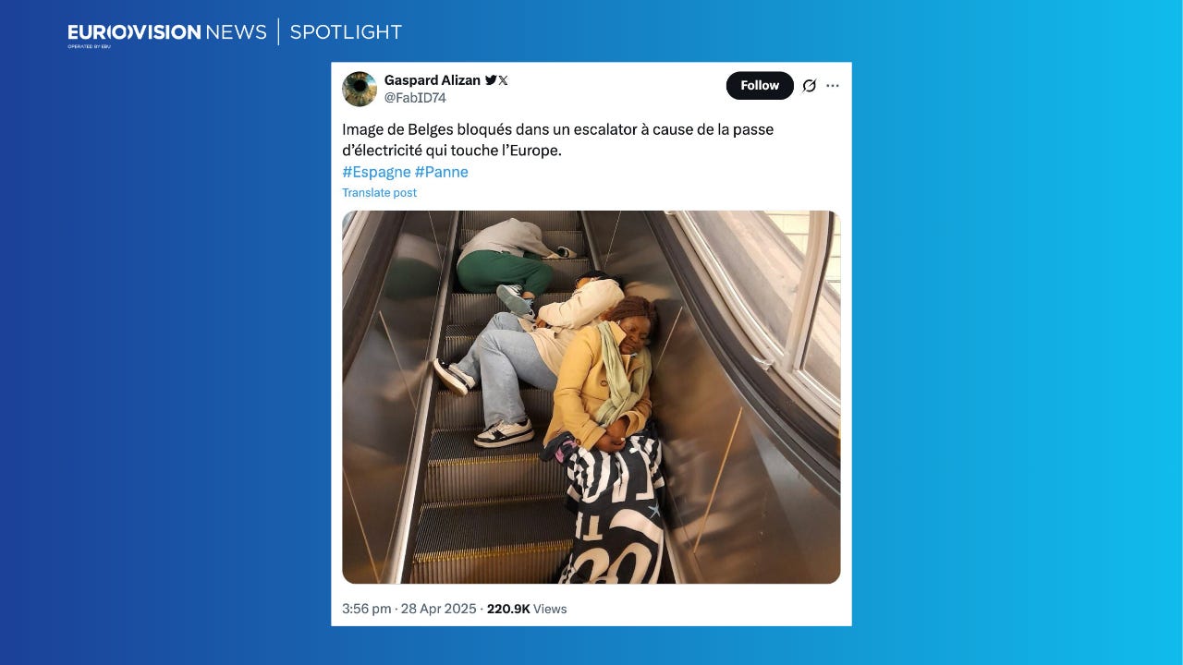
Task: Click the 3:56 pm timestamp
Action: [367, 609]
